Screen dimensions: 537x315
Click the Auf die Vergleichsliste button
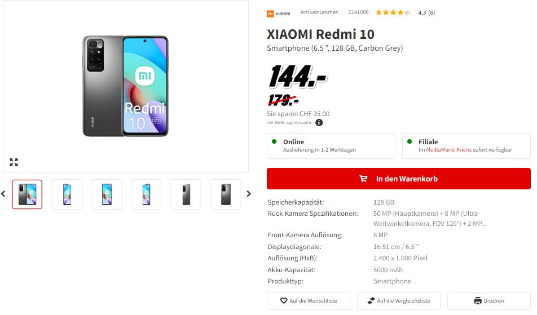pyautogui.click(x=399, y=301)
